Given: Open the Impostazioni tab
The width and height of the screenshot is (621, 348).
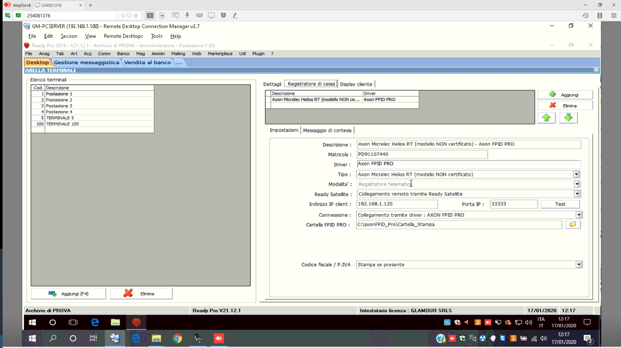Looking at the screenshot, I should tap(284, 130).
